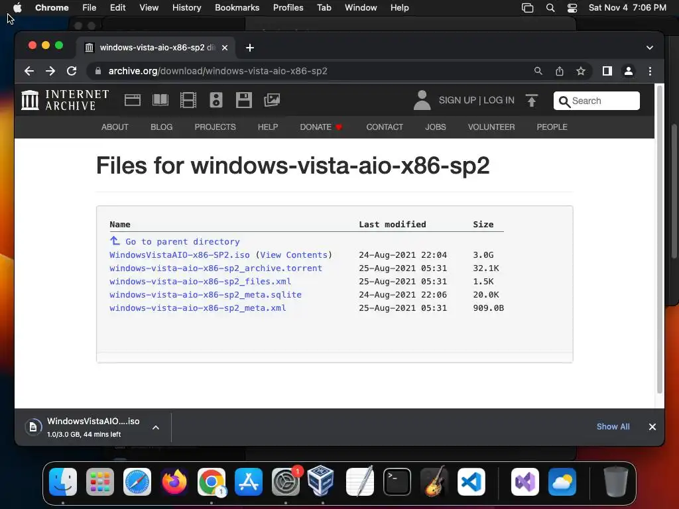This screenshot has width=679, height=509.
Task: Open Spotlight search in menu bar
Action: 550,8
